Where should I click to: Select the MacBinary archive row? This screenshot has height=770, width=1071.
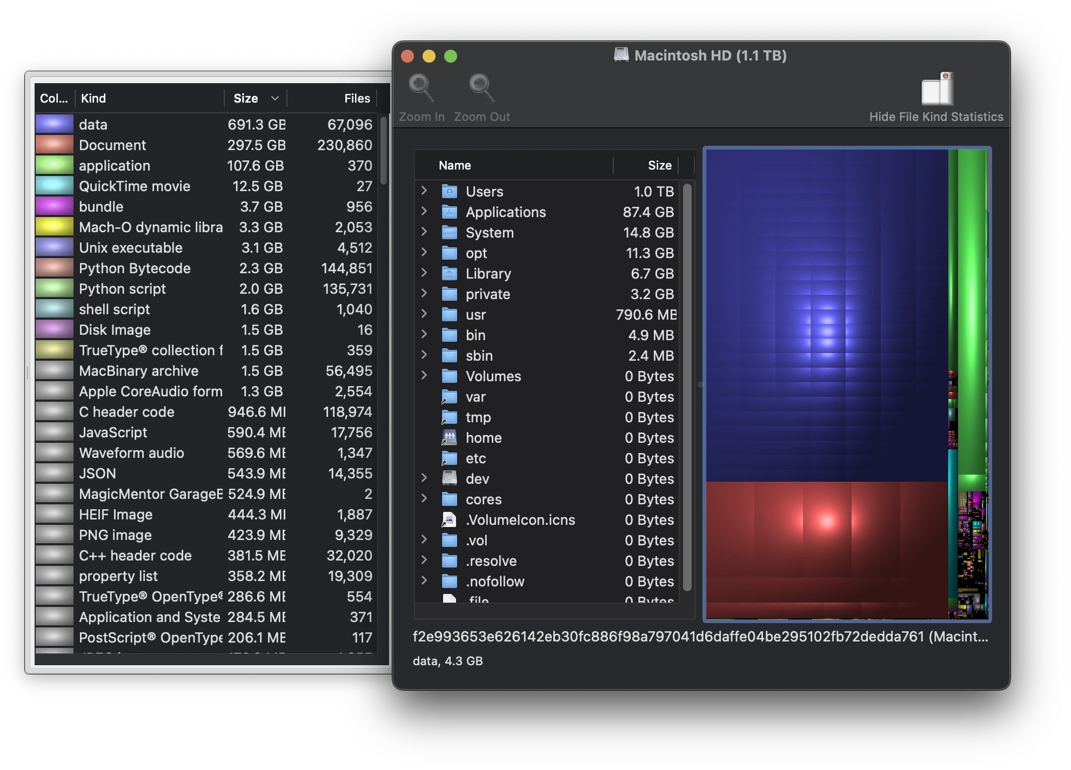pyautogui.click(x=206, y=371)
